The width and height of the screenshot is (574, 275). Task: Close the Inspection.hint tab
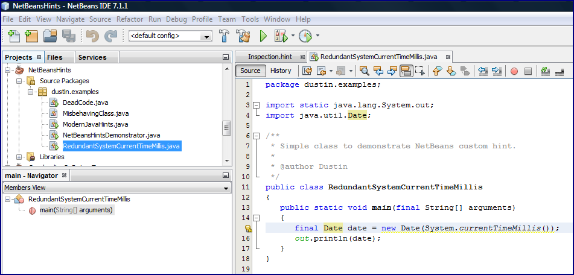pyautogui.click(x=302, y=57)
